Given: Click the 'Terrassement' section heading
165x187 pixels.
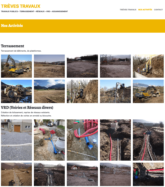Looking at the screenshot, I should point(13,46).
